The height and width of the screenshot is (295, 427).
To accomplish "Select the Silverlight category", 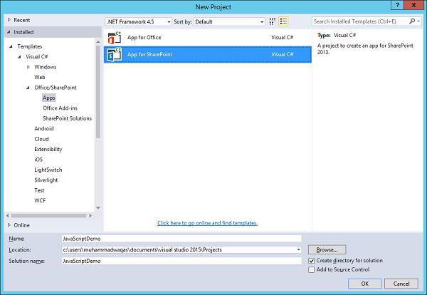I will [x=46, y=180].
